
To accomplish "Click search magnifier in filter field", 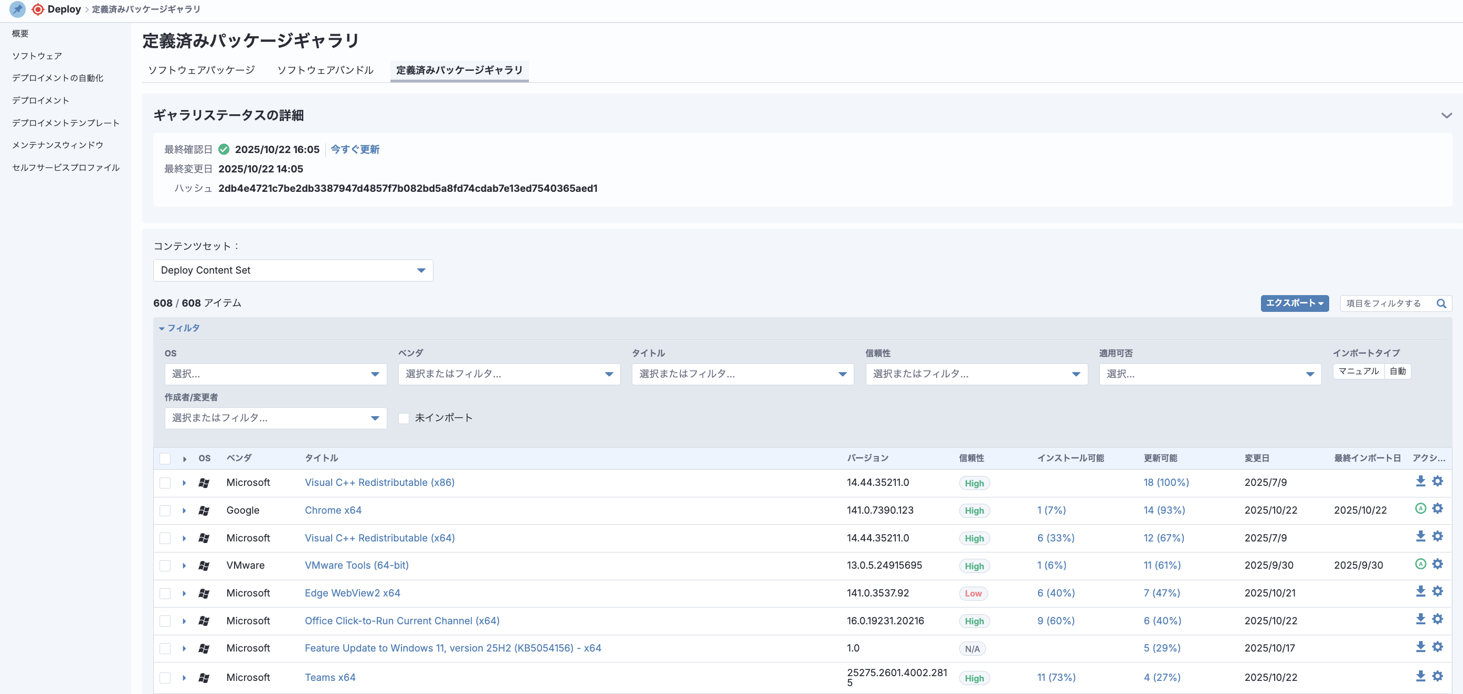I will coord(1441,303).
